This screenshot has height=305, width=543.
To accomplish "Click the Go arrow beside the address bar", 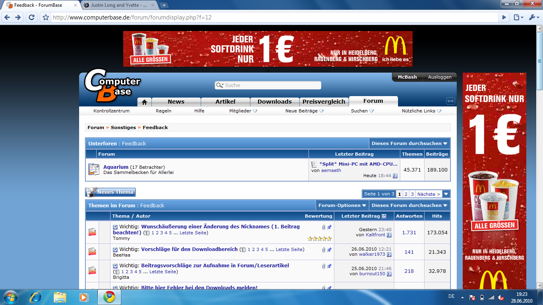I will (504, 17).
